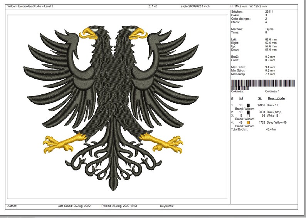Viewport: 306px width, 218px height.
Task: Click the 'EndY:' label
Action: tap(235, 60)
